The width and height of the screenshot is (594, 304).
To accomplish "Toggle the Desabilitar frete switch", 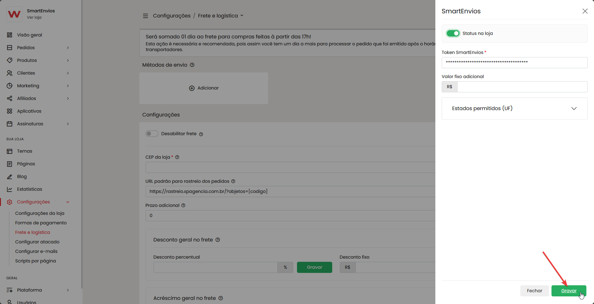I will click(x=152, y=134).
